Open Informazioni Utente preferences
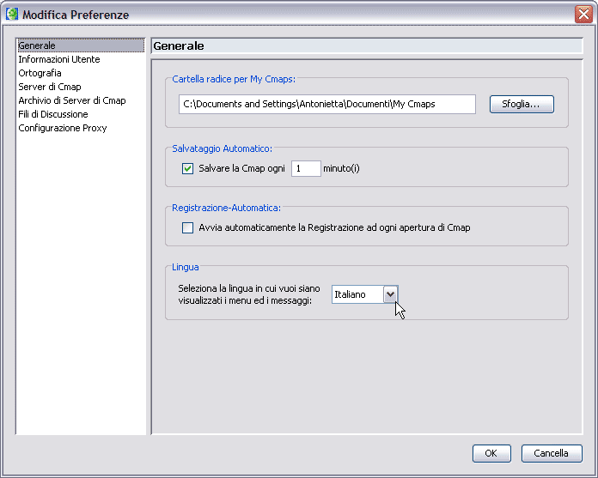This screenshot has height=478, width=598. 59,59
